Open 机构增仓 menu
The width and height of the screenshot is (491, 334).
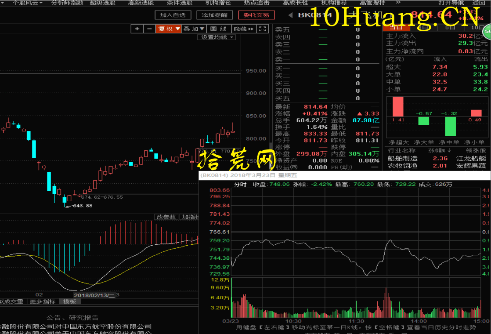tap(218, 3)
